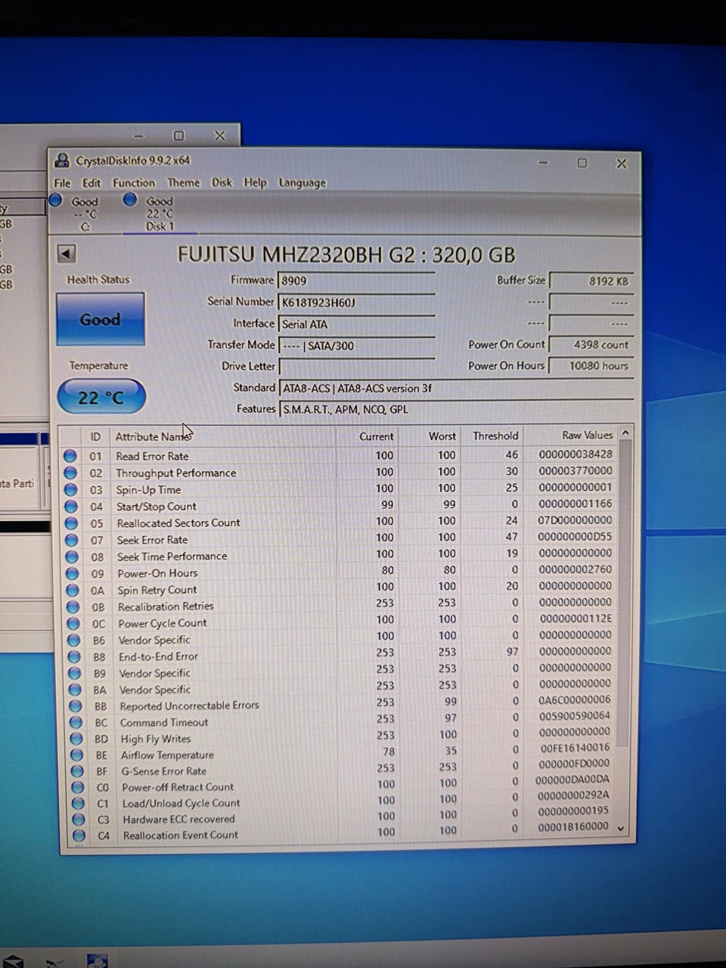Click status icon of Reallocation Event Count row

coord(79,835)
